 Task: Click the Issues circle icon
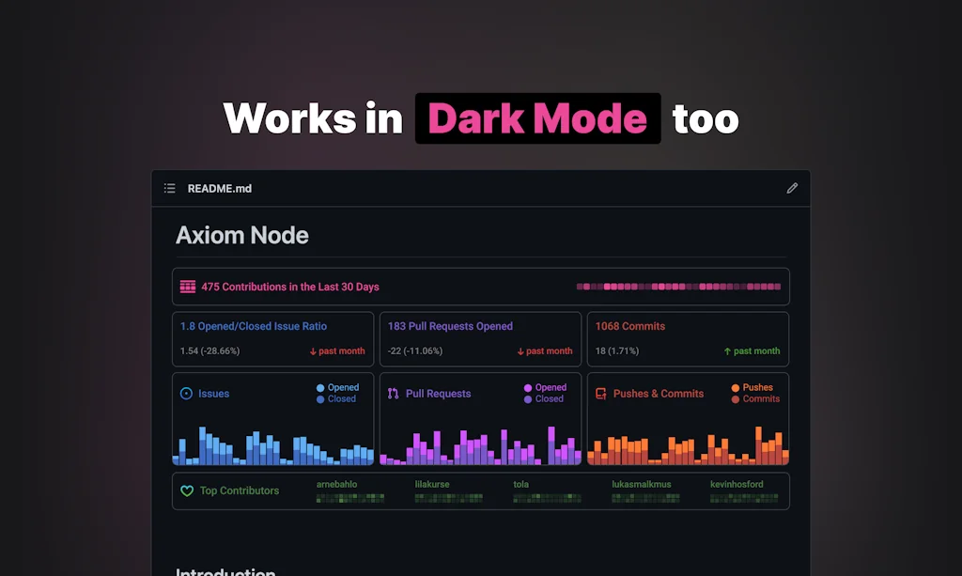point(186,394)
